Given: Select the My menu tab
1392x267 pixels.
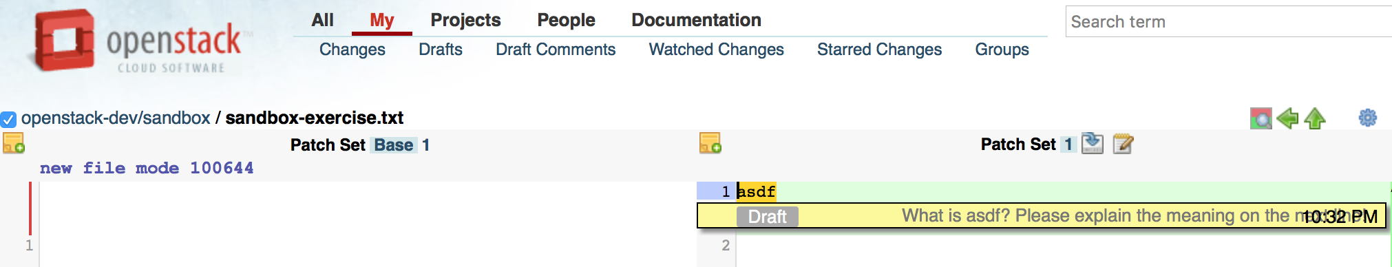Looking at the screenshot, I should coord(381,20).
